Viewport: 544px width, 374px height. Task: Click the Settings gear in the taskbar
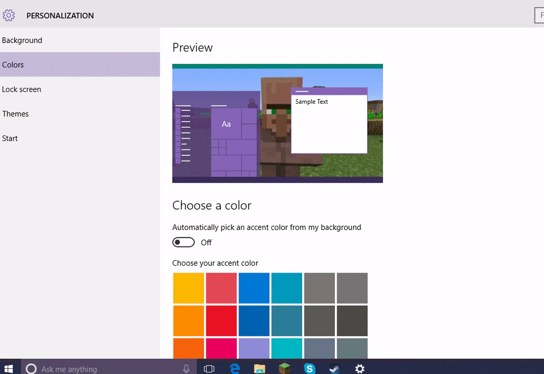tap(360, 368)
